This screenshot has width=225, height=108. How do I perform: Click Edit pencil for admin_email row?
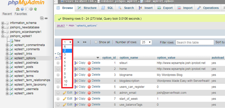click(x=65, y=93)
